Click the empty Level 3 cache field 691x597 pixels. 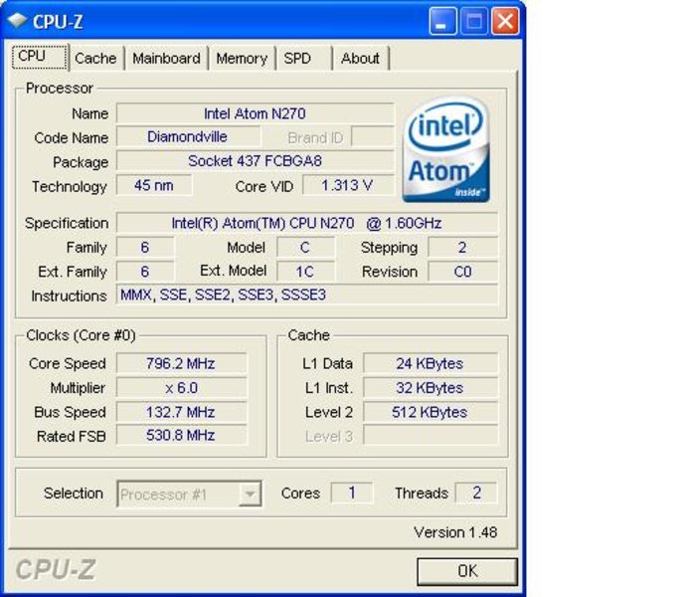431,436
